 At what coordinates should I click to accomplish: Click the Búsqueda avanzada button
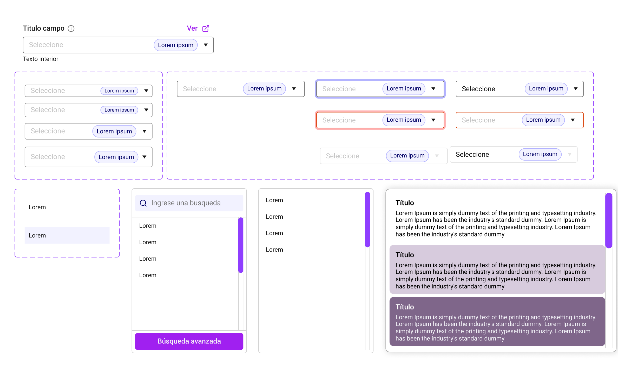189,341
